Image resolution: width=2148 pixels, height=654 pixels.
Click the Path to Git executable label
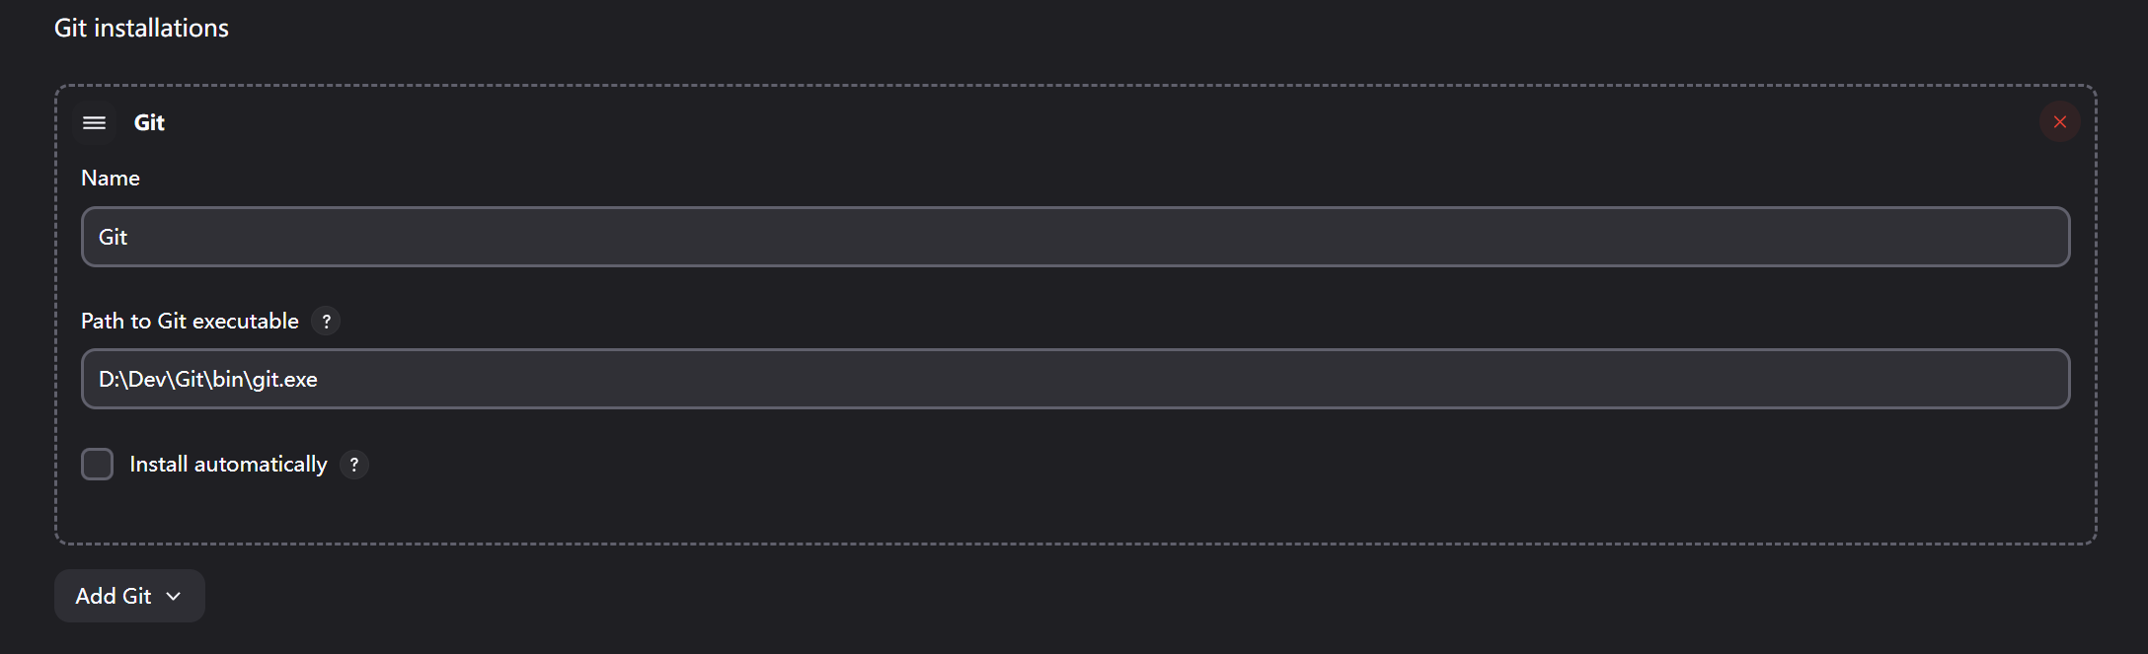click(x=190, y=322)
